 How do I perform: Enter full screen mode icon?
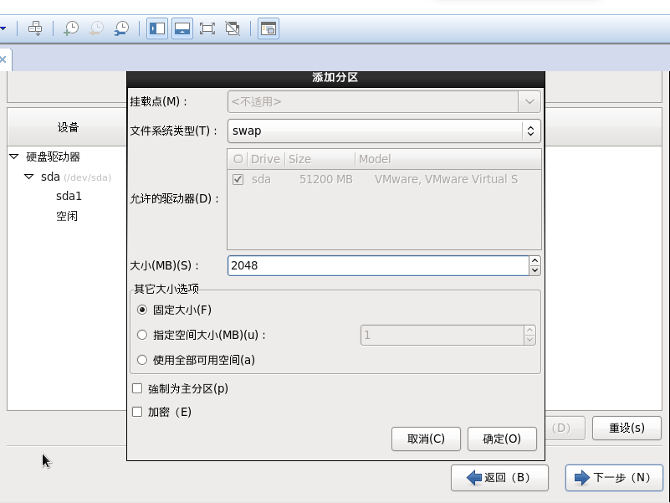point(207,28)
